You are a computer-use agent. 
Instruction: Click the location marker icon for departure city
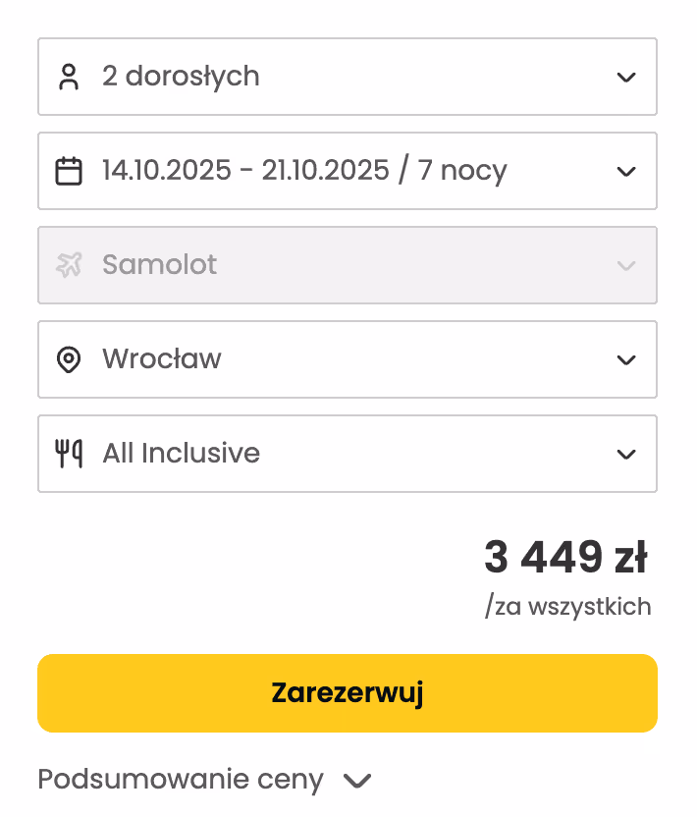69,358
